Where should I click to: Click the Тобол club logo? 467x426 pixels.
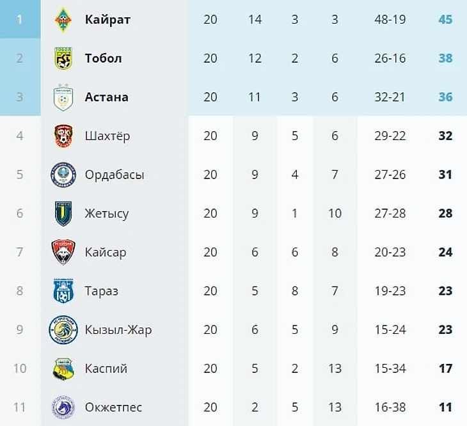pyautogui.click(x=63, y=58)
